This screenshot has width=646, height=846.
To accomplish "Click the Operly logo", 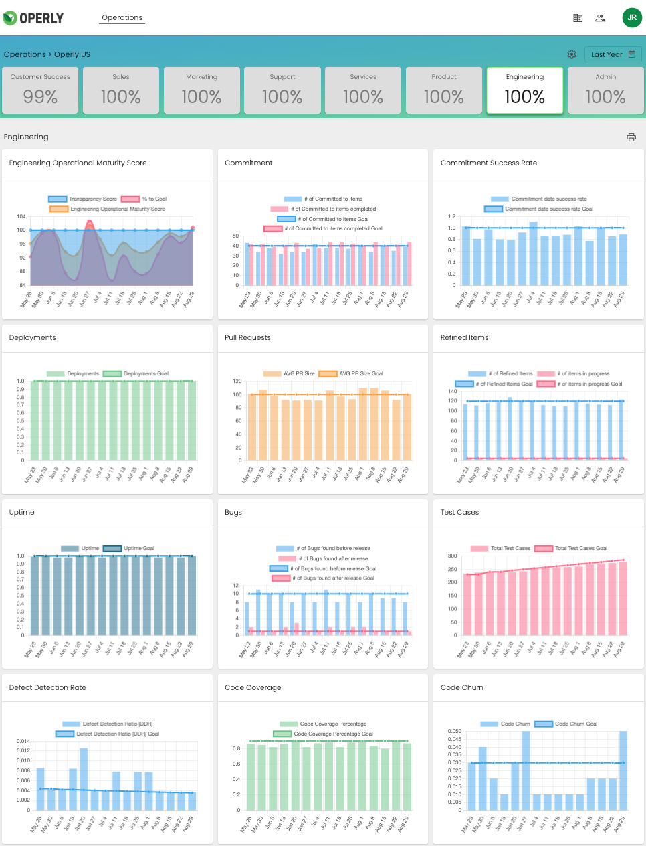I will click(33, 18).
